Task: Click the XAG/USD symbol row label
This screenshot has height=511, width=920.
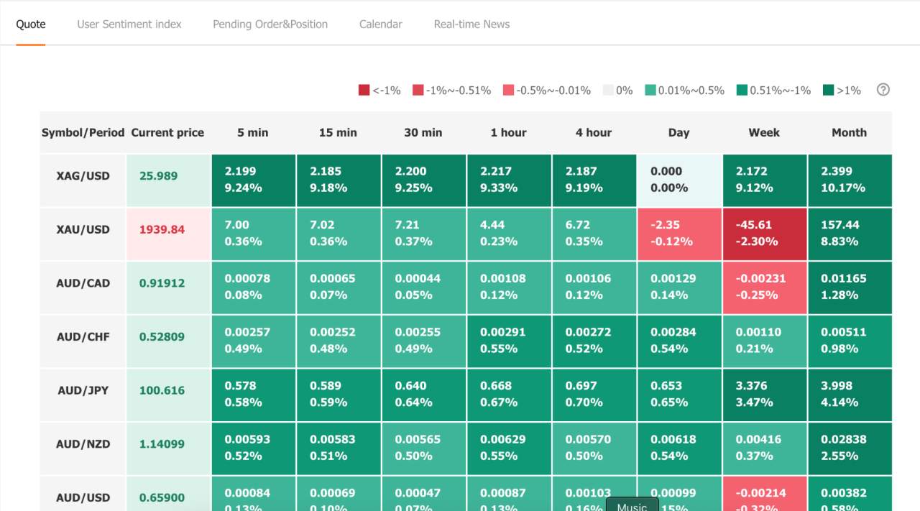Action: [x=83, y=176]
